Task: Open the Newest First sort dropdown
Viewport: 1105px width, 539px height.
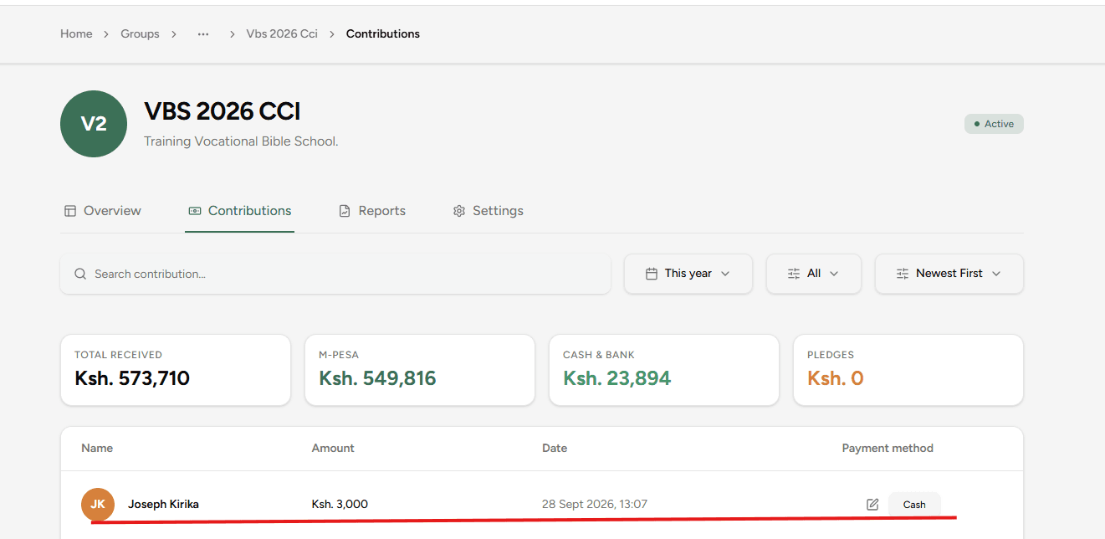Action: point(949,274)
